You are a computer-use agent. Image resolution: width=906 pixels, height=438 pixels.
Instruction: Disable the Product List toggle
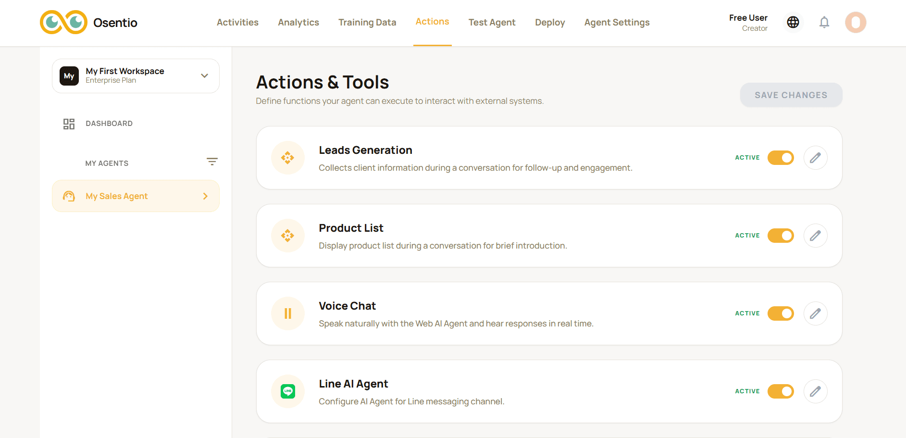tap(781, 236)
